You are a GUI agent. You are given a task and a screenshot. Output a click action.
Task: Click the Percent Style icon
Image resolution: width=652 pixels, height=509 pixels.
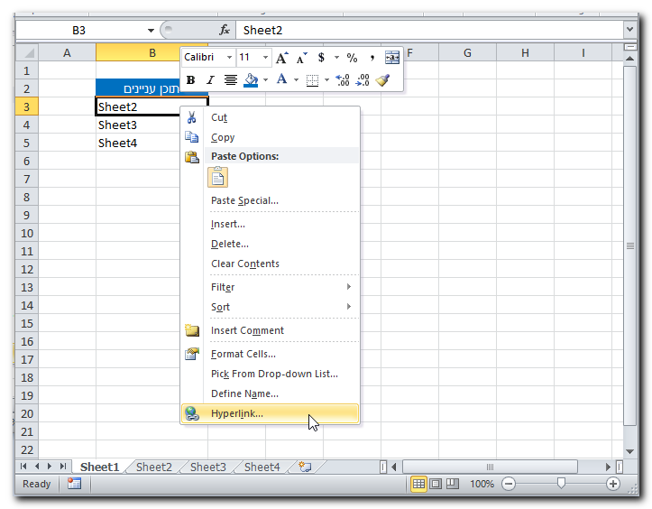coord(352,58)
